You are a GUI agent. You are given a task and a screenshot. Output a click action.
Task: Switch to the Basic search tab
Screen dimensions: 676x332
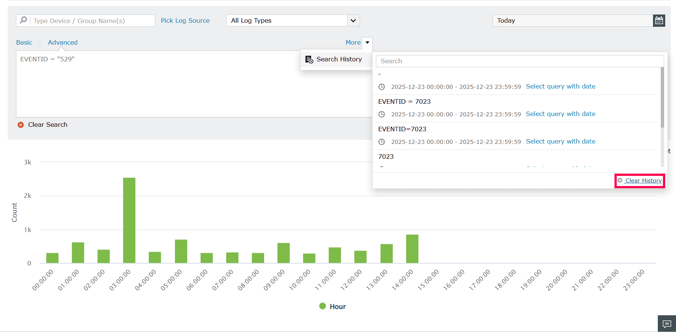pyautogui.click(x=24, y=42)
